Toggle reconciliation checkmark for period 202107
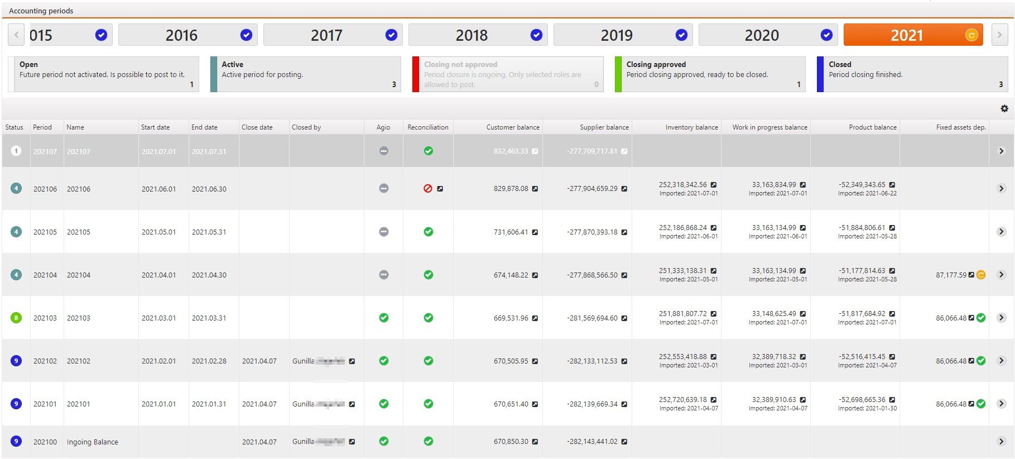Image resolution: width=1015 pixels, height=459 pixels. click(x=429, y=151)
